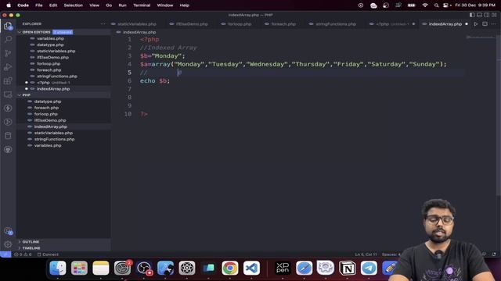Open Spotlight search in the menu bar

436,5
